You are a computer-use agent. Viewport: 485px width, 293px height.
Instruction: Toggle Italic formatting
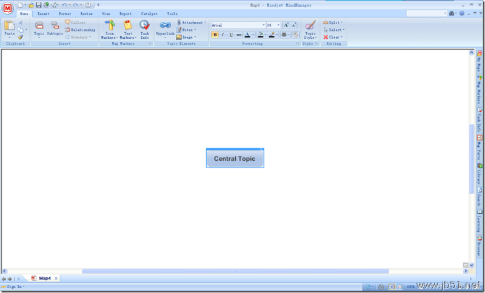tap(222, 35)
